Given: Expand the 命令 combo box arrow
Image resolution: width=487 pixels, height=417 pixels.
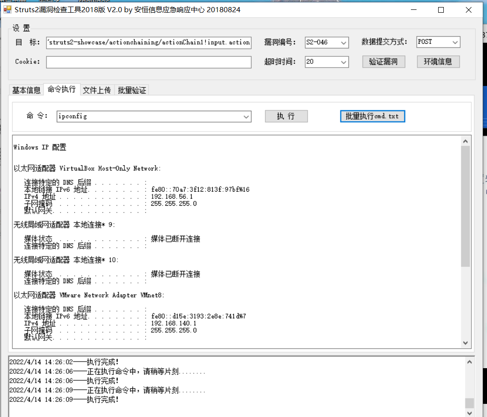Looking at the screenshot, I should tap(246, 116).
